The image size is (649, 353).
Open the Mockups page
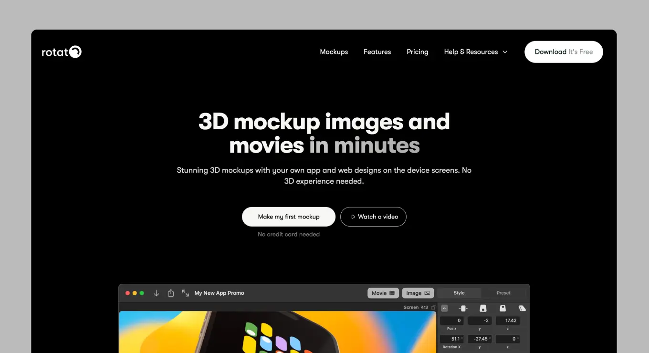[x=334, y=52]
